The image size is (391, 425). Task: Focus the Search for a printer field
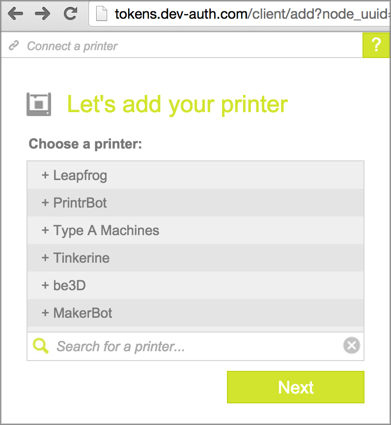tap(196, 346)
